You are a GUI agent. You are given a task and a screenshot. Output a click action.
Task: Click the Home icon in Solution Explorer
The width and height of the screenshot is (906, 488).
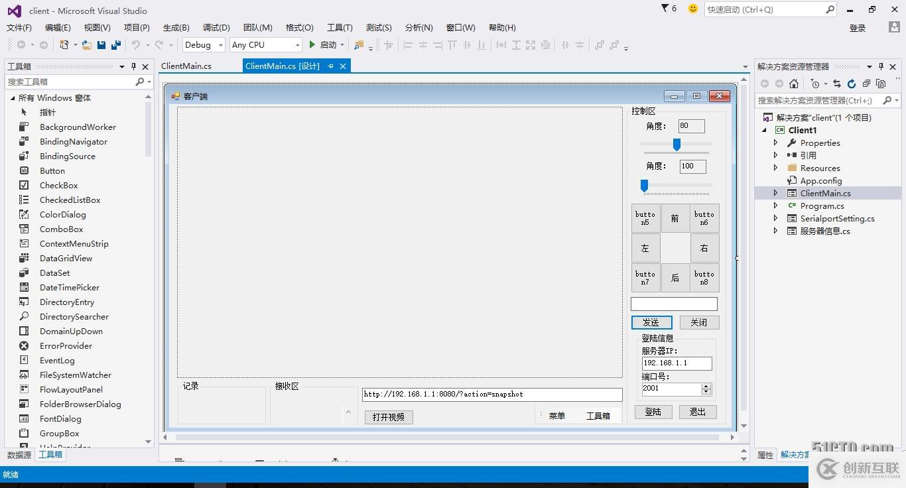[x=794, y=84]
